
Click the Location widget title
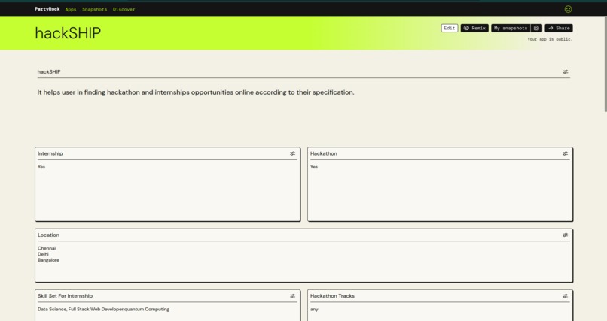(48, 235)
